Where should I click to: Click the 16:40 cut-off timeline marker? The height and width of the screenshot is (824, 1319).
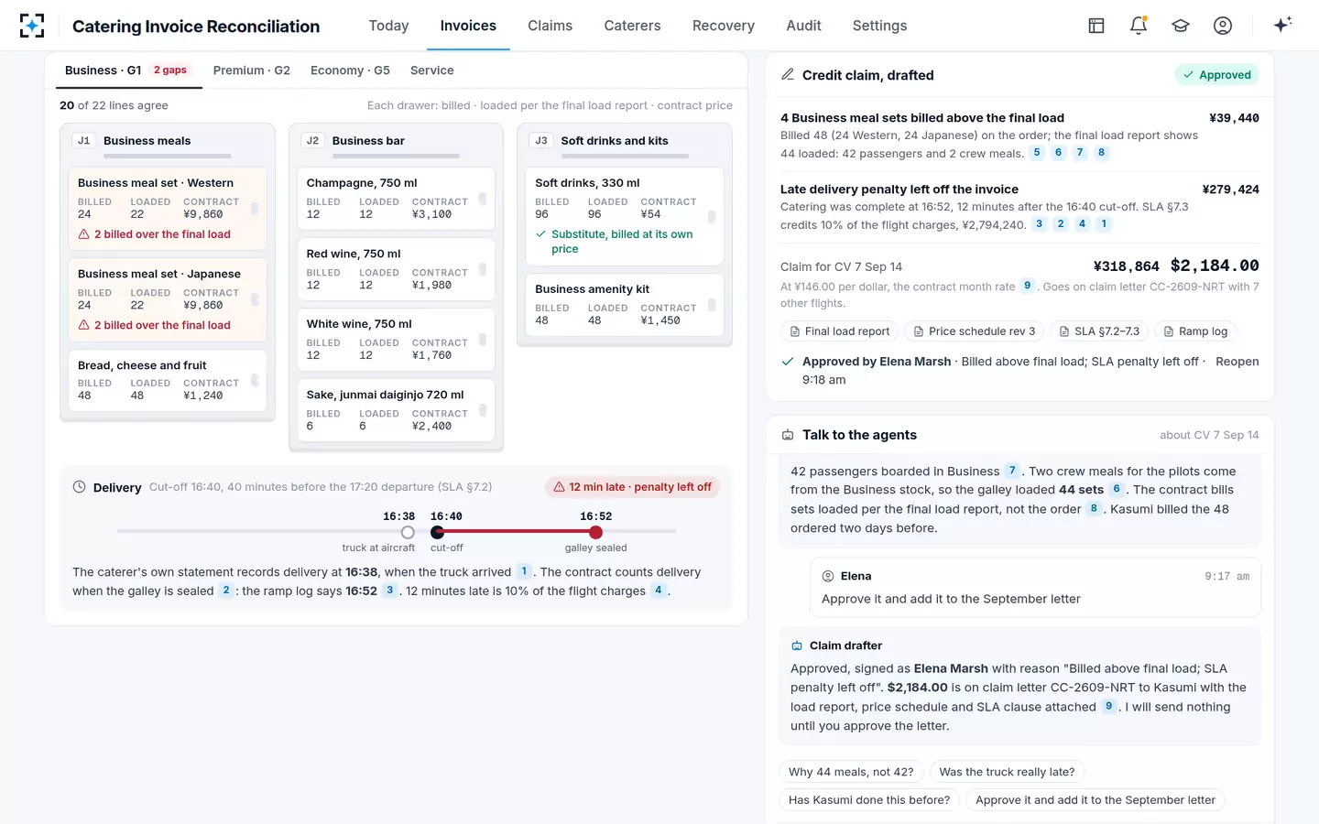(x=438, y=532)
